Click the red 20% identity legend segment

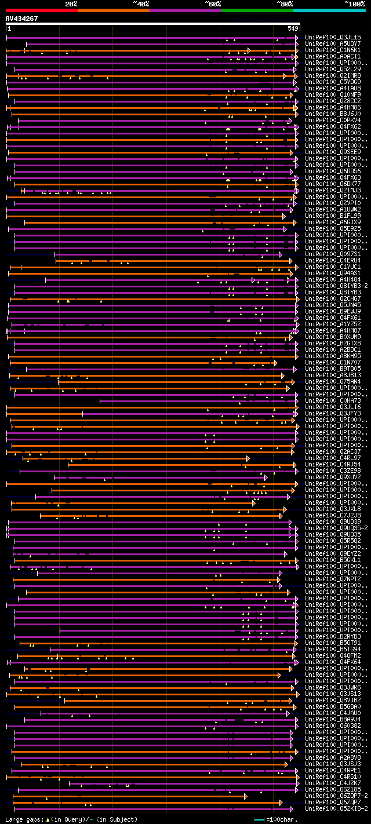click(42, 10)
